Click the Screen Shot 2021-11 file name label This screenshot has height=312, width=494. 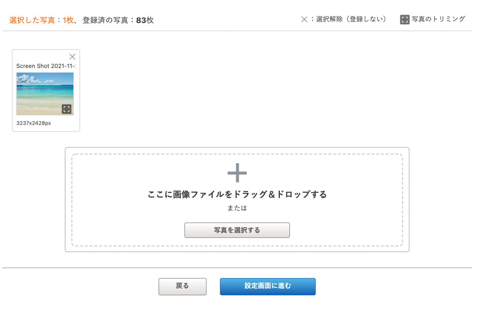(x=46, y=66)
